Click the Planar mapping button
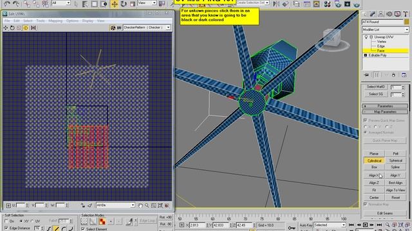Screen dimensions: 412x231 pyautogui.click(x=374, y=154)
